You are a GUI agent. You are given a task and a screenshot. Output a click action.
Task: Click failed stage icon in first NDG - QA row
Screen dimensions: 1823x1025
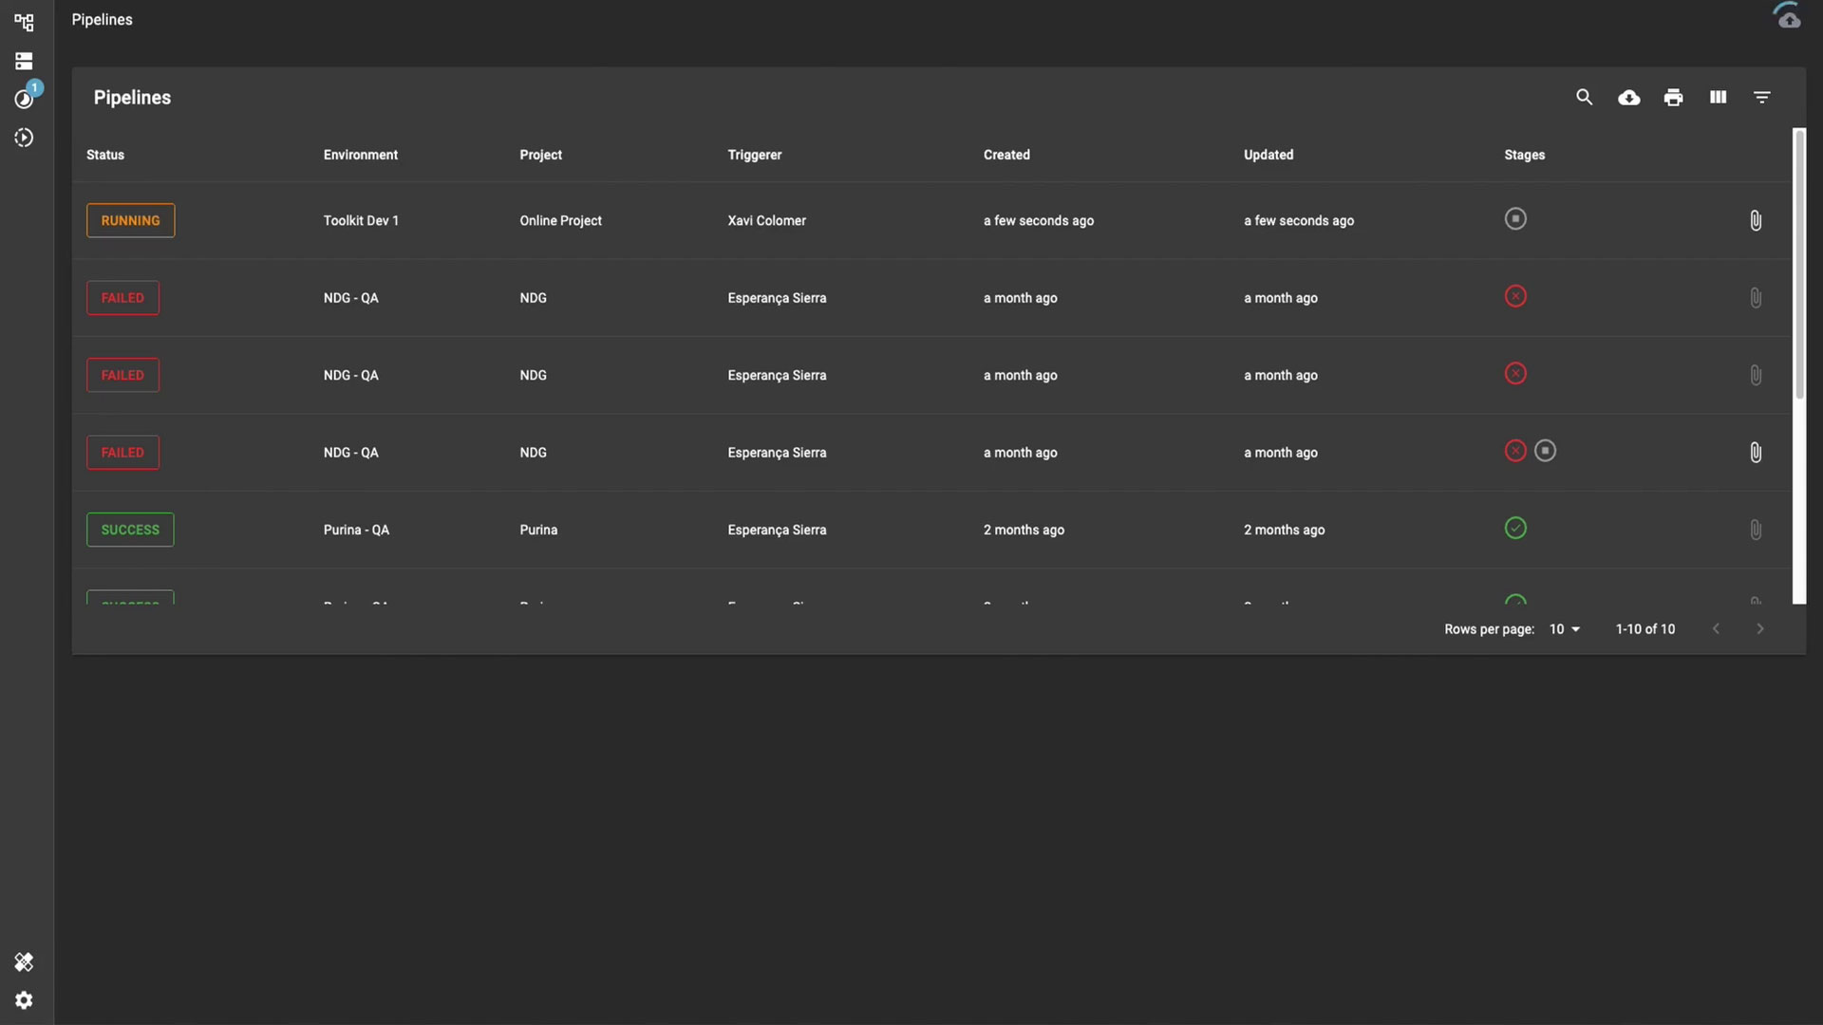(1515, 296)
